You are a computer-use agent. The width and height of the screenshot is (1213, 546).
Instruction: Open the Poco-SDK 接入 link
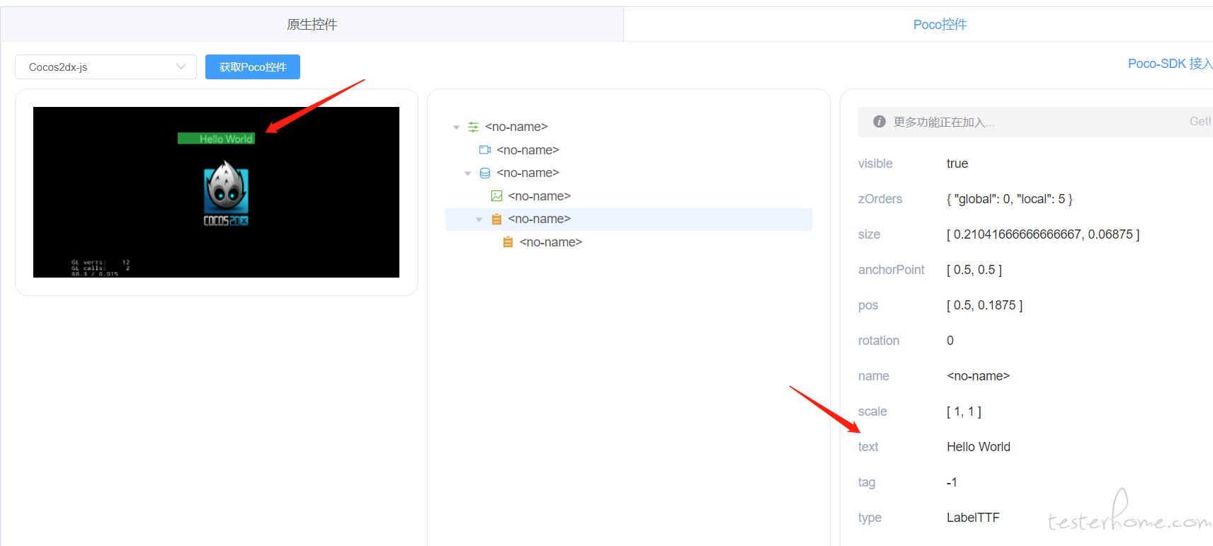(x=1170, y=64)
